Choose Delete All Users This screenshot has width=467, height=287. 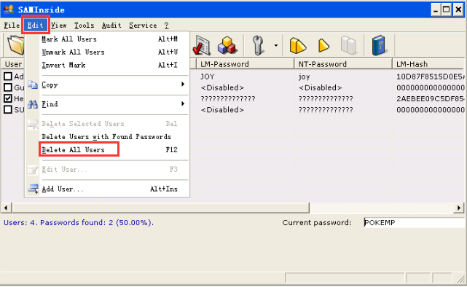click(107, 150)
